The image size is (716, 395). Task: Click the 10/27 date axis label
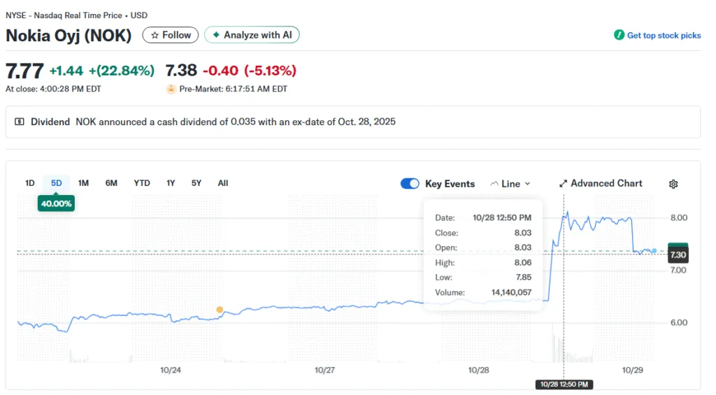click(324, 370)
